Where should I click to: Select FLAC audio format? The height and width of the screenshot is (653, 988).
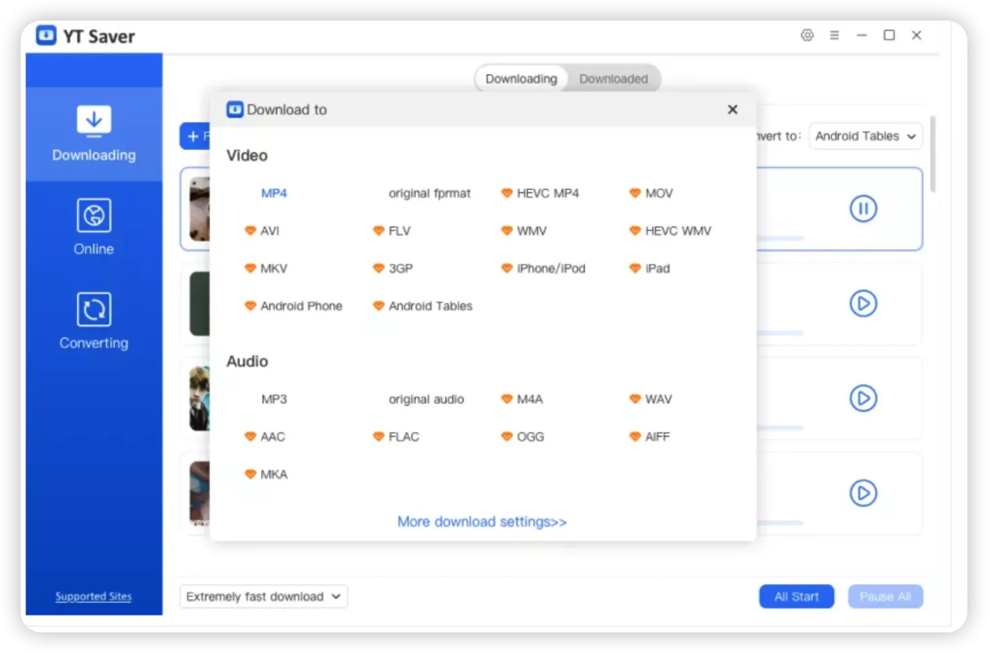396,437
